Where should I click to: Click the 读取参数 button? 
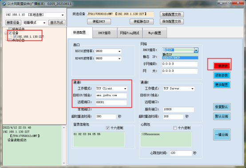[222, 75]
